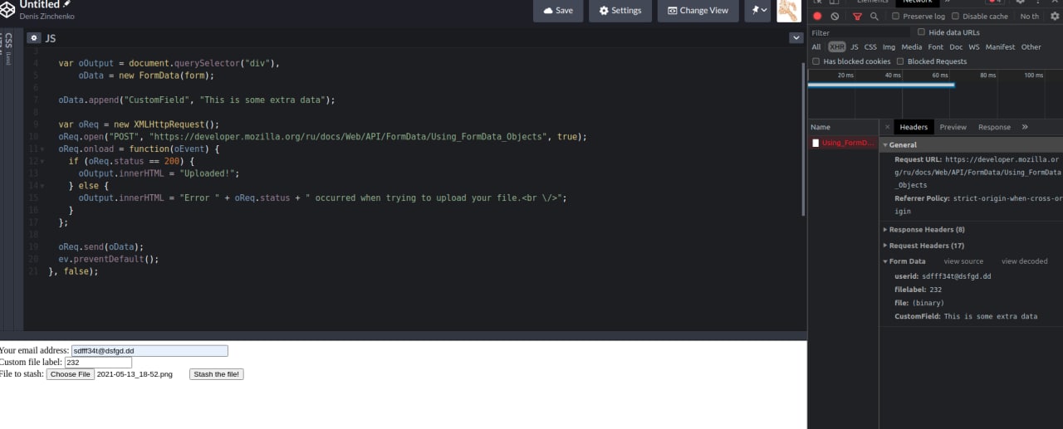Stop recording network log with red button
The height and width of the screenshot is (429, 1063).
[x=817, y=16]
